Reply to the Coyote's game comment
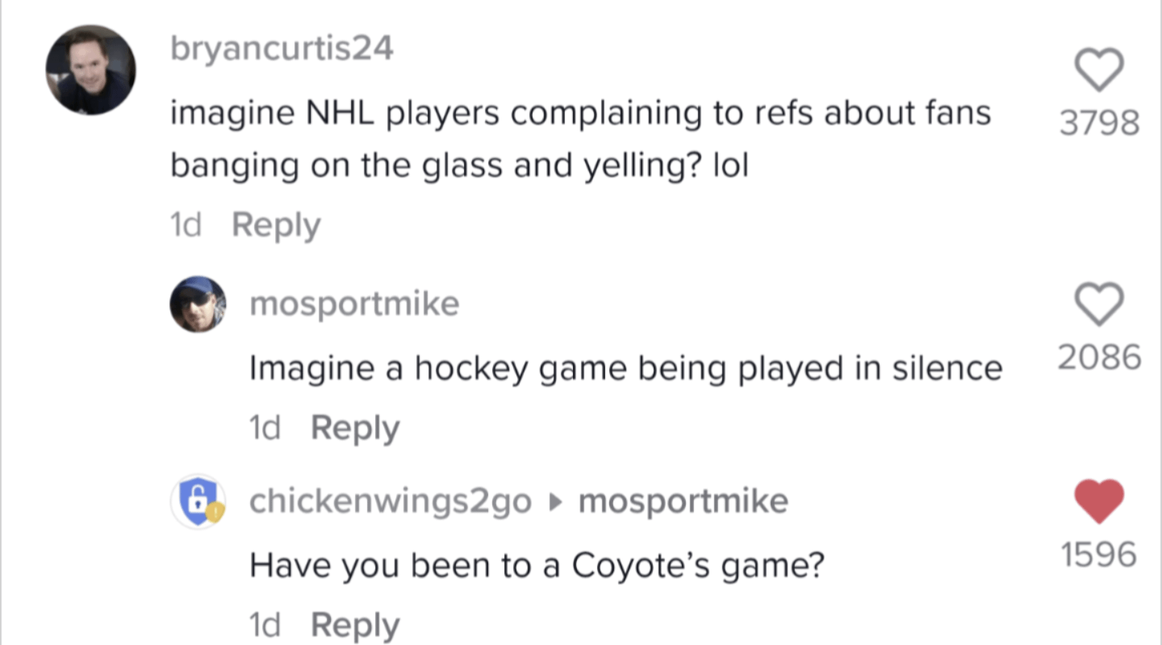The image size is (1162, 645). (x=355, y=624)
